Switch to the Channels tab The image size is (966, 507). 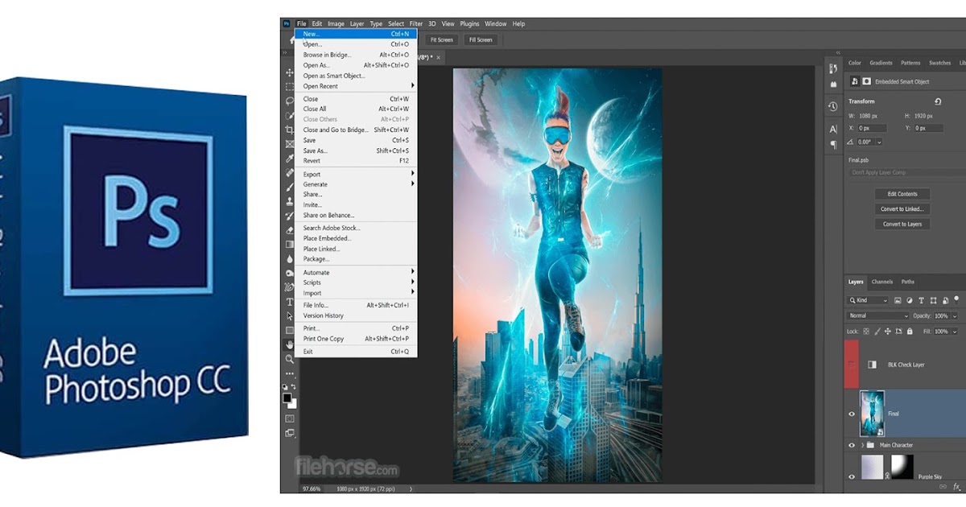pyautogui.click(x=882, y=282)
